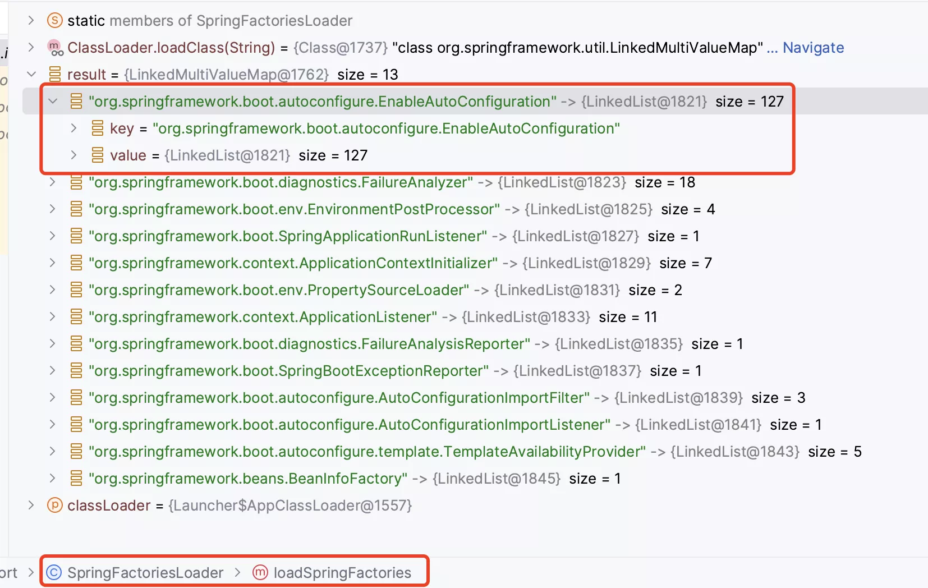This screenshot has height=588, width=928.
Task: Expand the FailureAnalyzer entry
Action: 53,182
